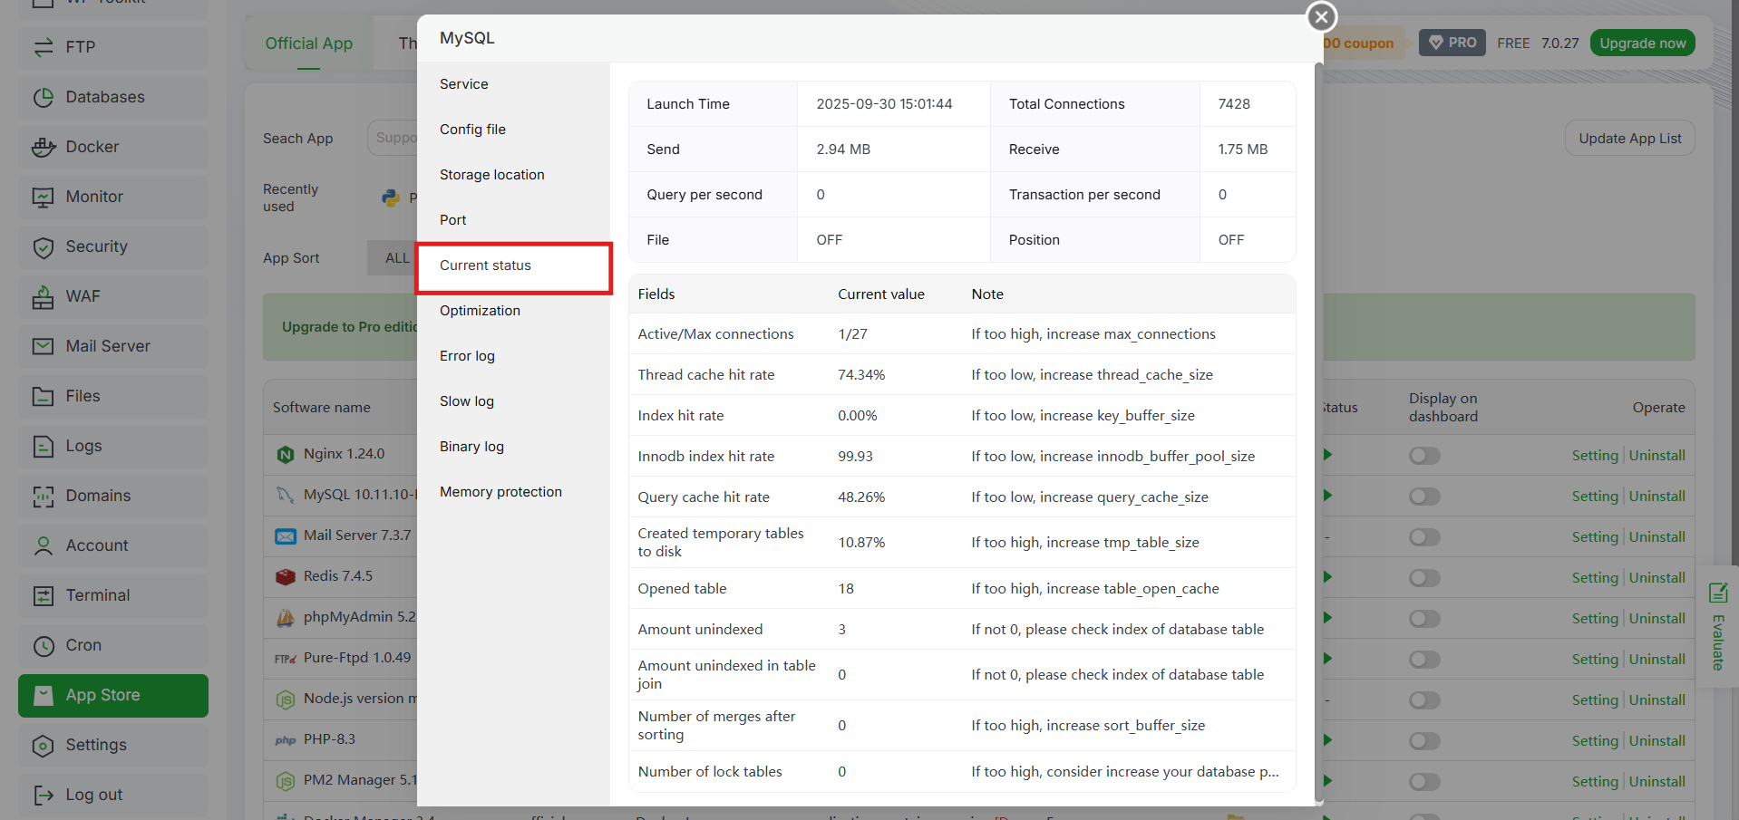Viewport: 1739px width, 820px height.
Task: Close the MySQL dialog
Action: tap(1321, 16)
